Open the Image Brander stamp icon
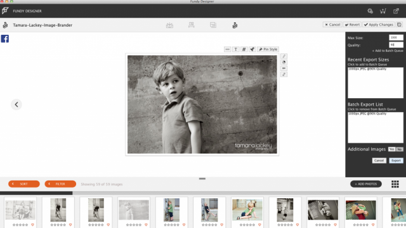Viewport: 406px width, 228px height. coord(235,25)
